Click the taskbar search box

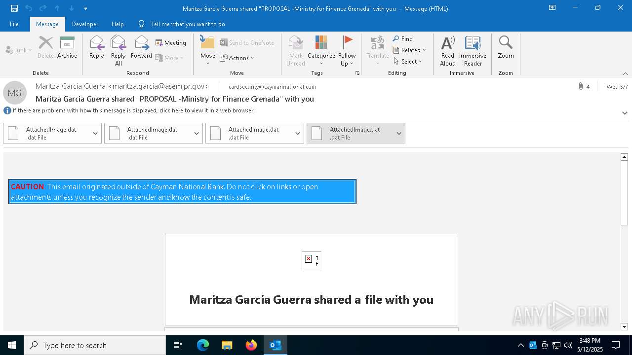click(95, 345)
